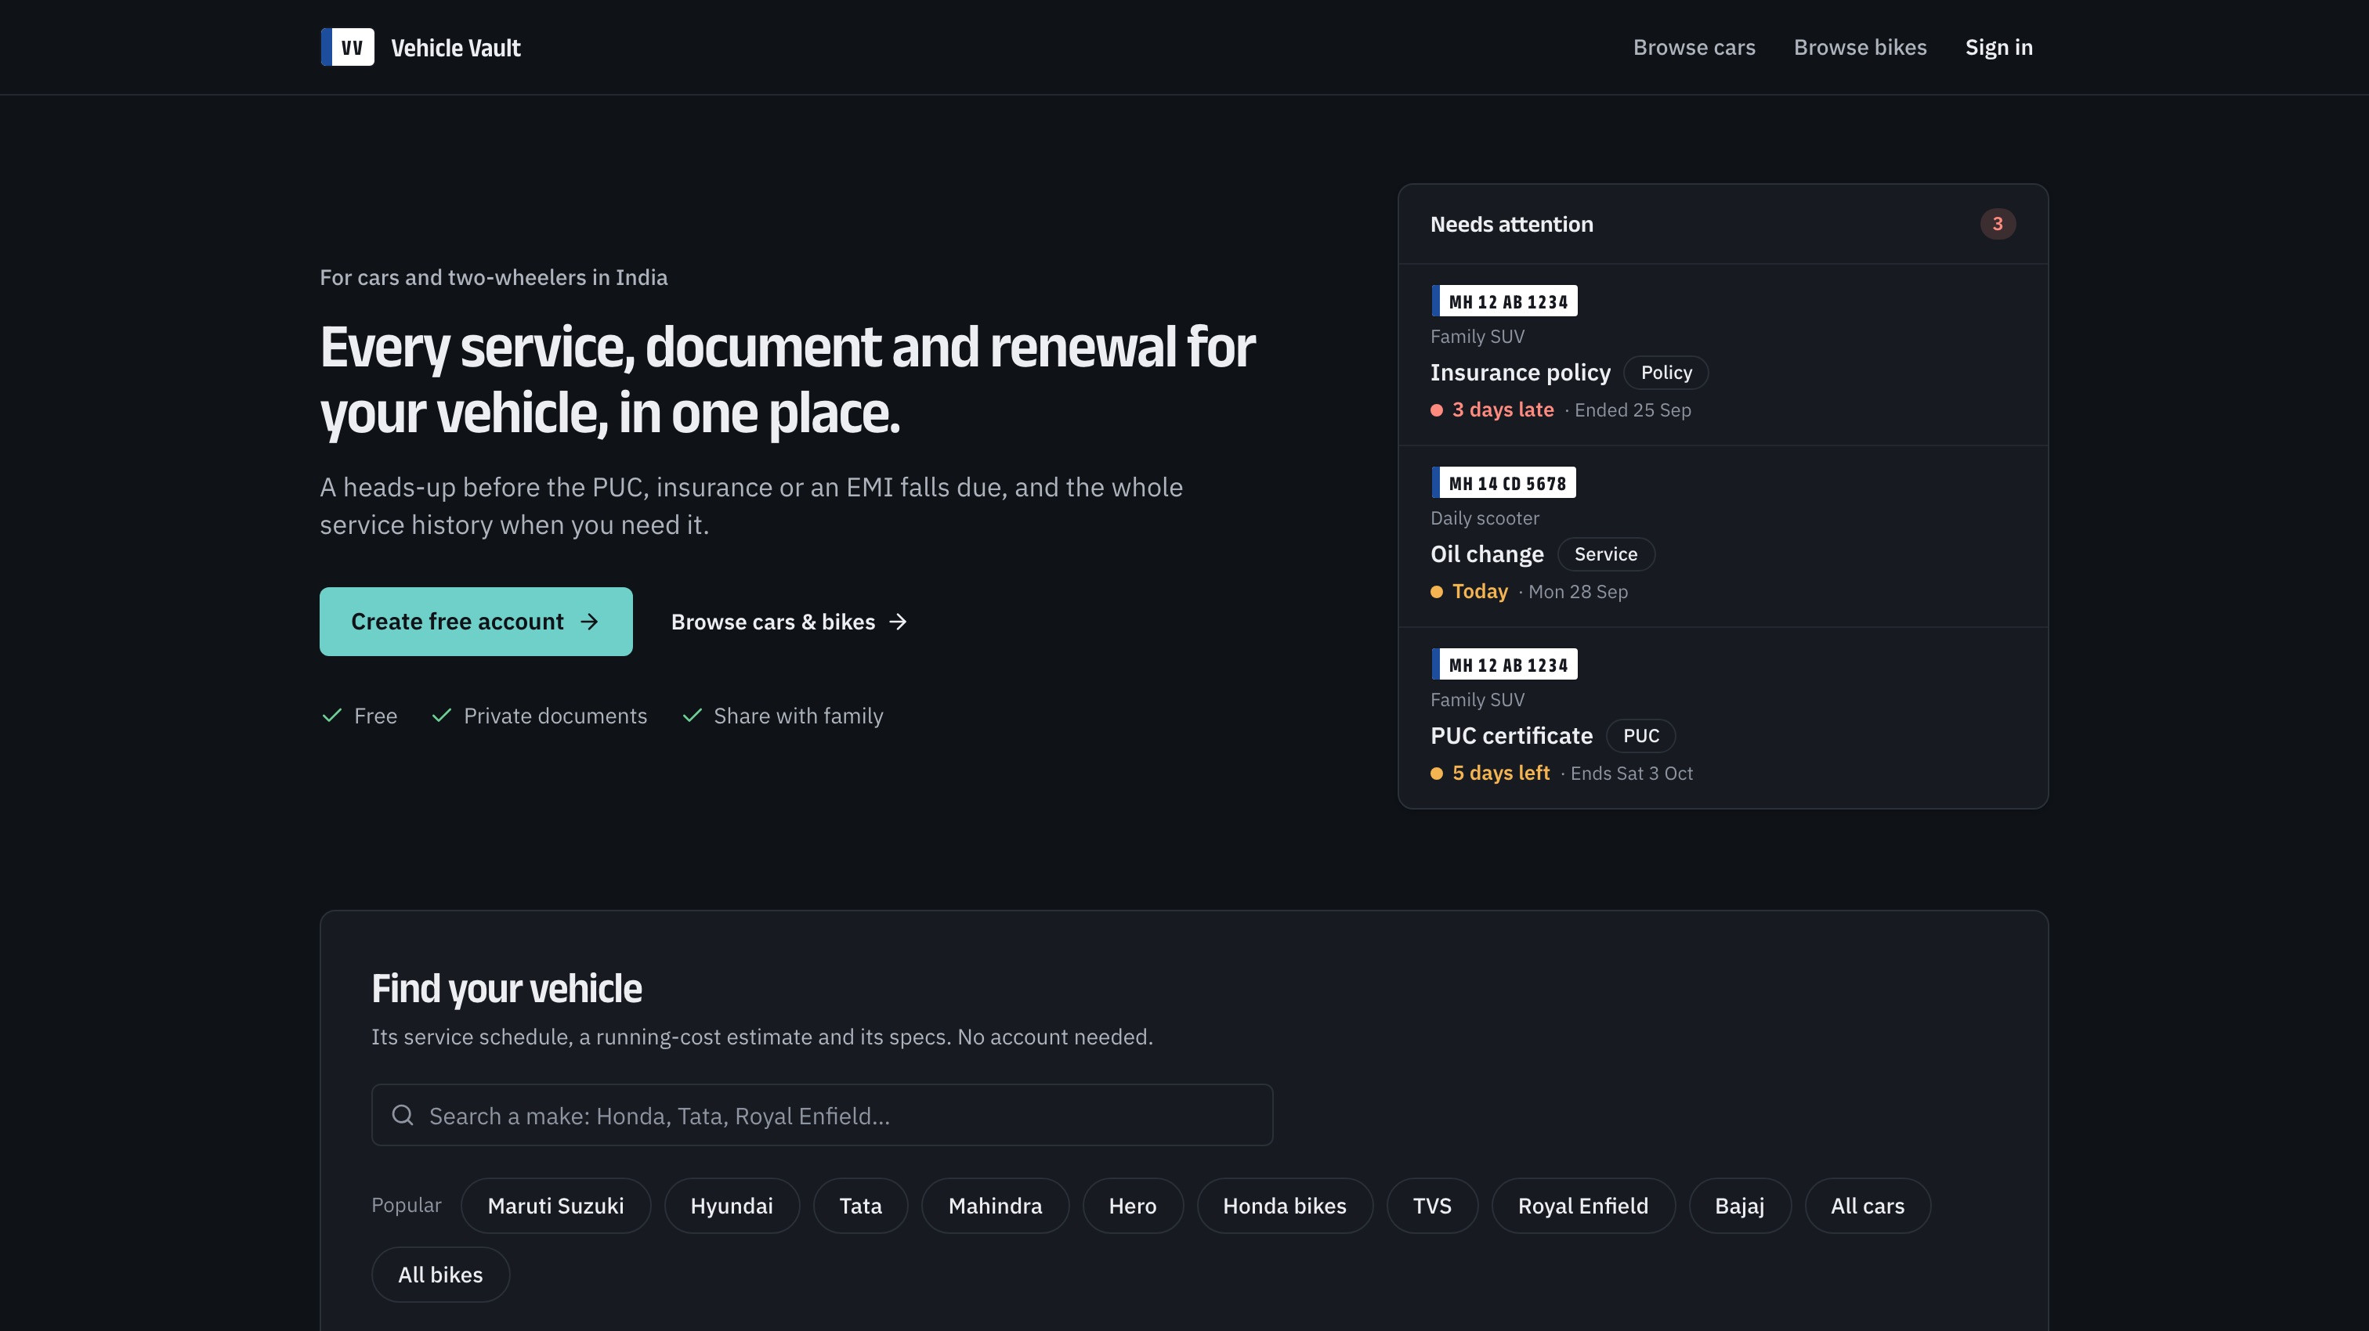Click the red badge showing 3

pos(1998,223)
